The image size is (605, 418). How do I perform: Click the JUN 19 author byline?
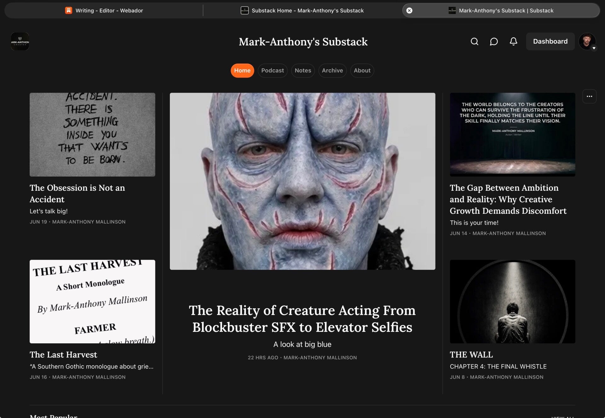click(78, 222)
